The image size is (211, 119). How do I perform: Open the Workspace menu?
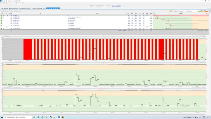[x=18, y=3]
